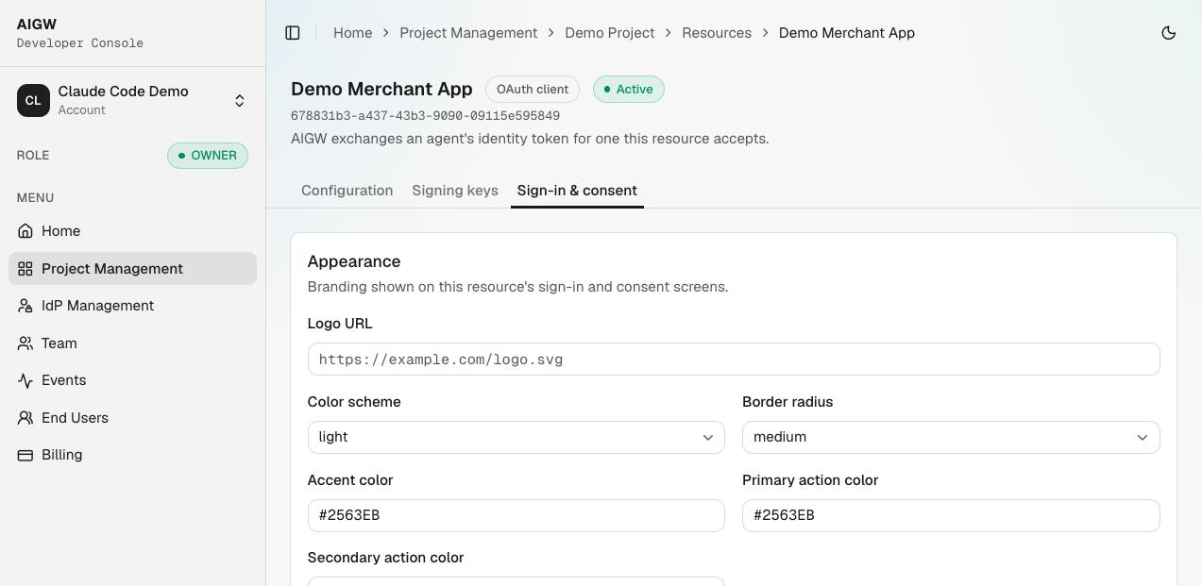
Task: Click the Demo Project breadcrumb
Action: coord(610,33)
